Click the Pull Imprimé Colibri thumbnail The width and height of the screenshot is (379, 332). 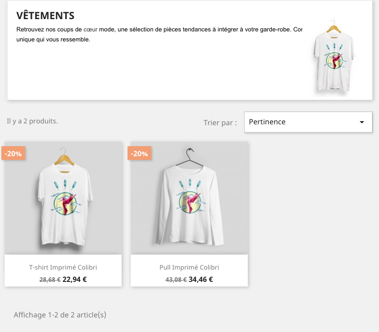pos(189,198)
